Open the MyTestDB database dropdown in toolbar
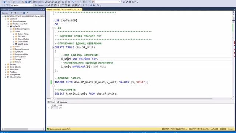Screen dimensions: 236x133 [x=32, y=5]
